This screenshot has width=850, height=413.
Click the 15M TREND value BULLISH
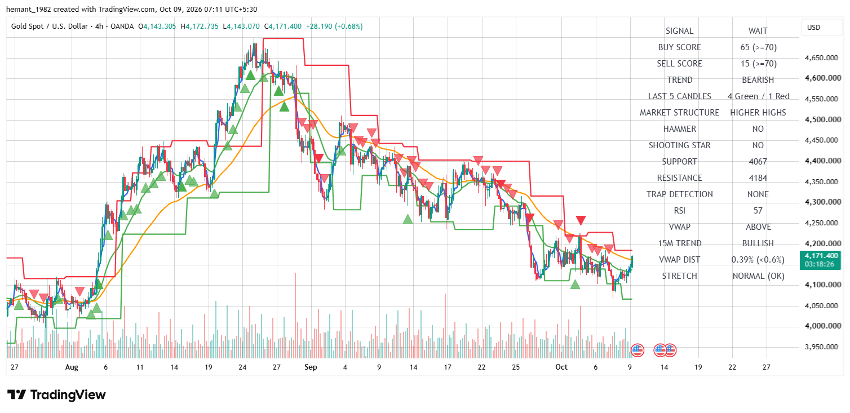pyautogui.click(x=758, y=243)
